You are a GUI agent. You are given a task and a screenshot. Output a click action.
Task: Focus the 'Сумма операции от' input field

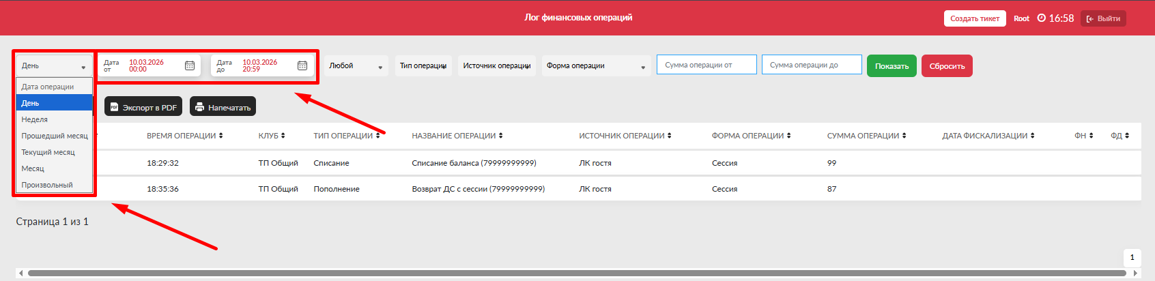tap(707, 65)
